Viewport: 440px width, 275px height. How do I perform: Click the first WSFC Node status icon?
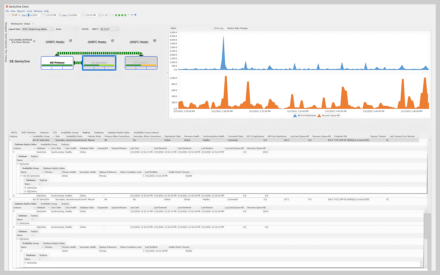70,40
